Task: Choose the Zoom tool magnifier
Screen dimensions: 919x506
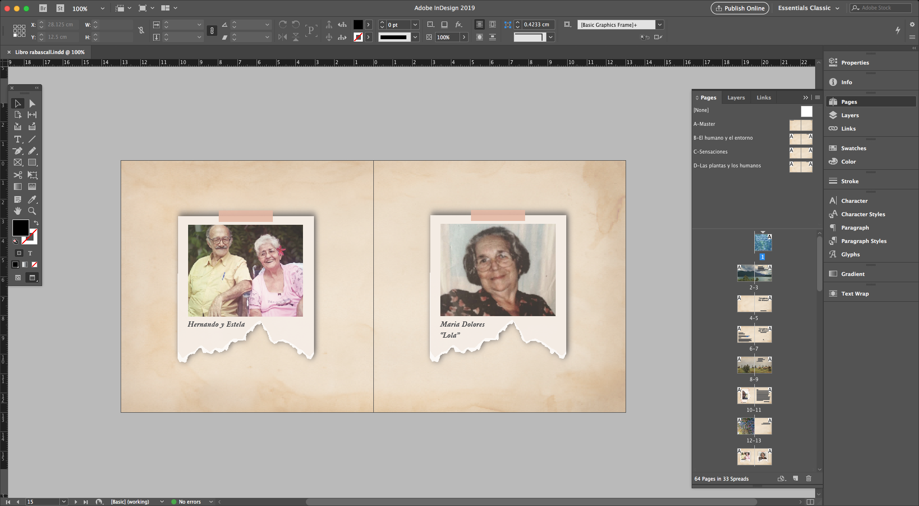Action: 32,211
